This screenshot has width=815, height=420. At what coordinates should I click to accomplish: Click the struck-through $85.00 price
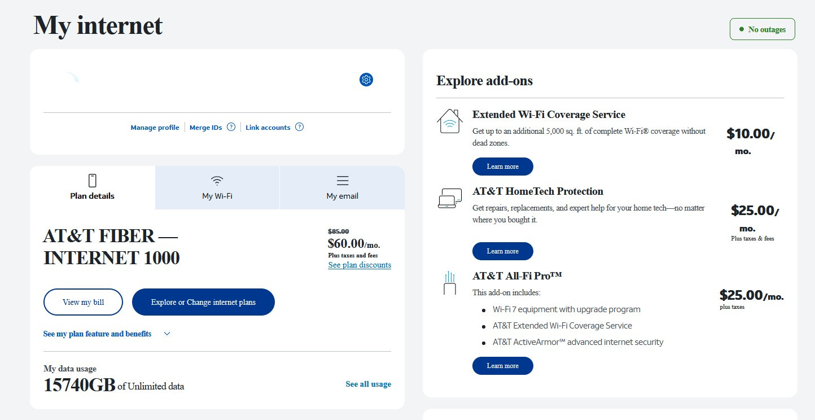click(x=338, y=231)
